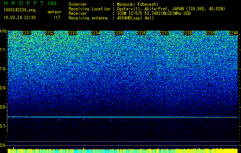Click the 2239 time marker
The height and width of the screenshot is (153, 241).
pos(210,33)
